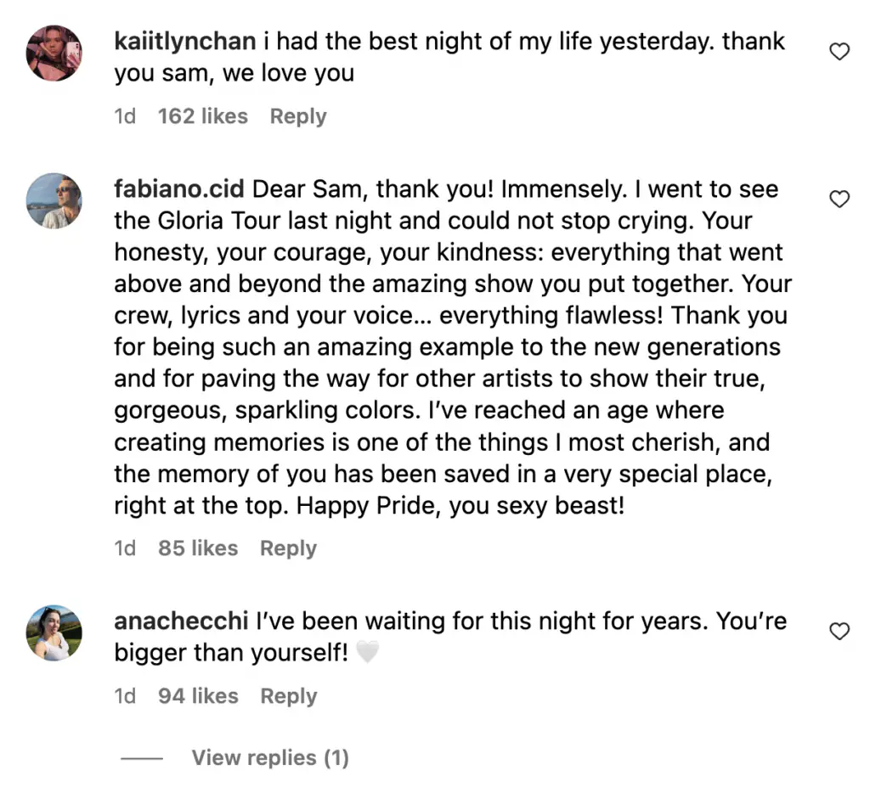Like kaiitlynchan's comment with the heart icon

click(x=839, y=53)
